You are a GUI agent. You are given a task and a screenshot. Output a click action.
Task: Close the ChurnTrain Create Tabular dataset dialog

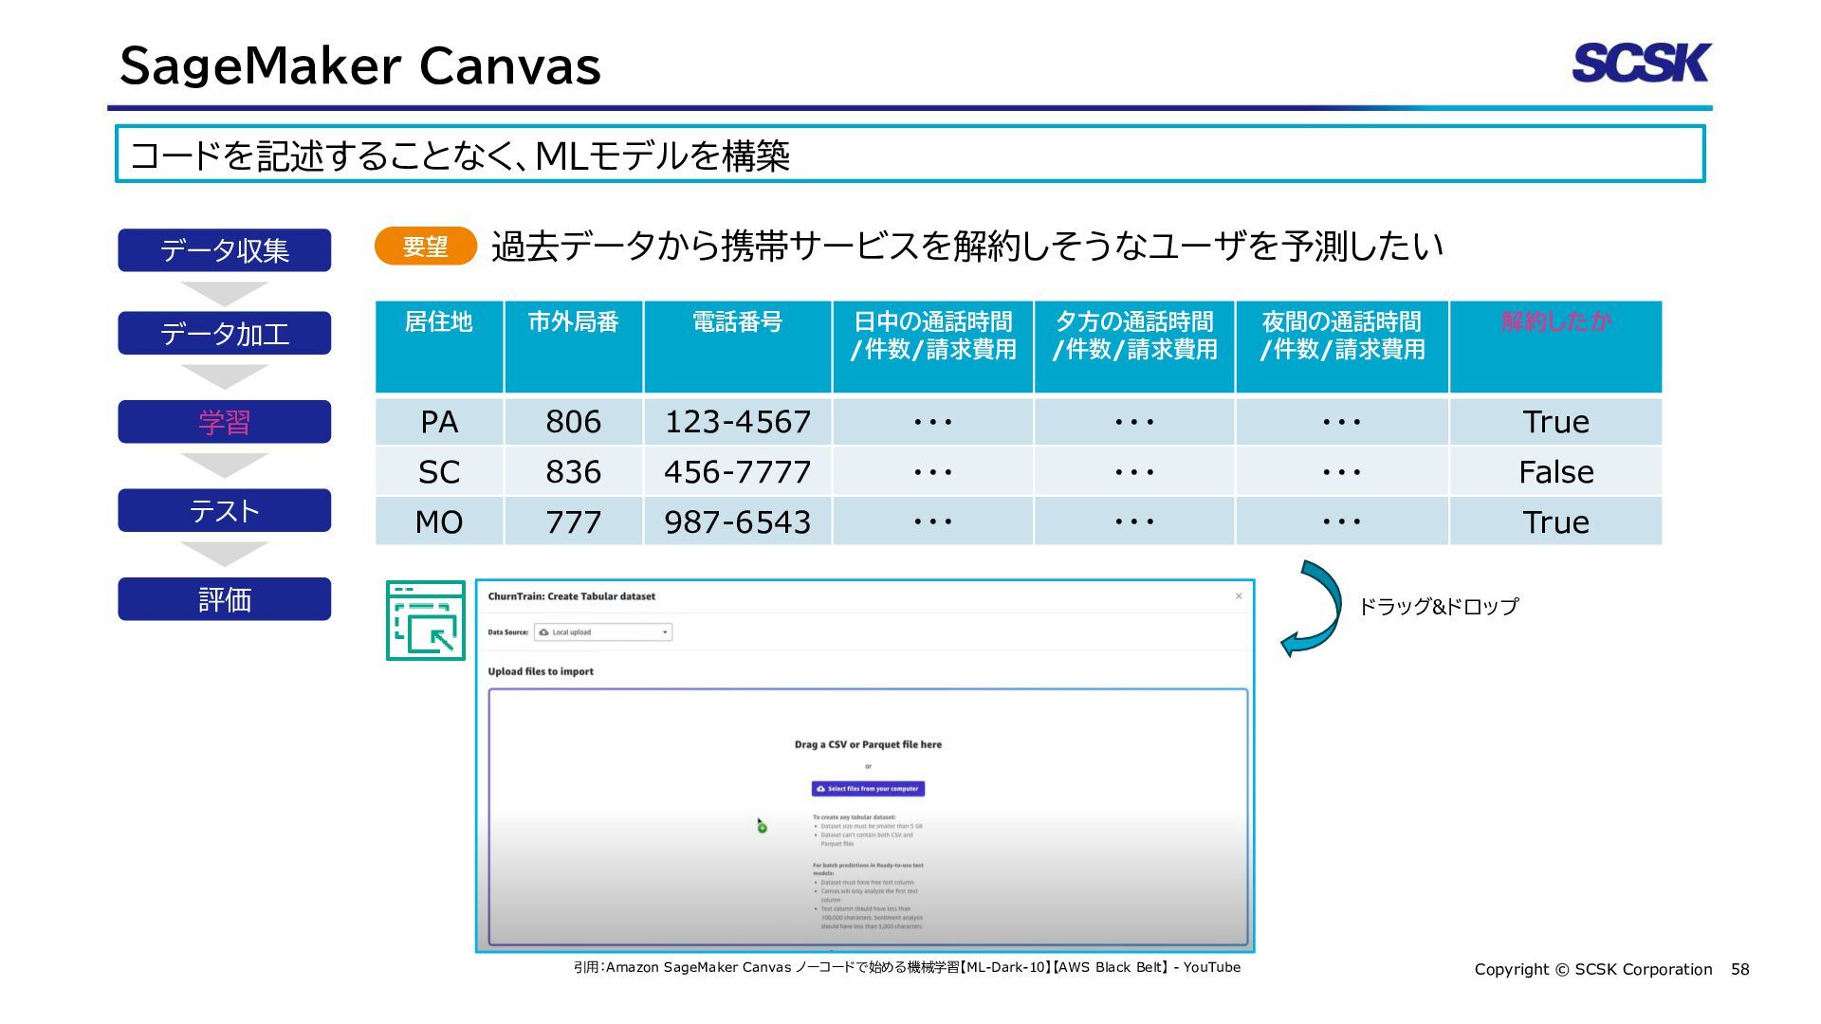tap(1239, 596)
